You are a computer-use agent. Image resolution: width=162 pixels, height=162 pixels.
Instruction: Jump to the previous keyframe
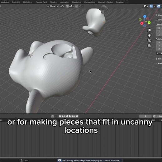(x=63, y=116)
